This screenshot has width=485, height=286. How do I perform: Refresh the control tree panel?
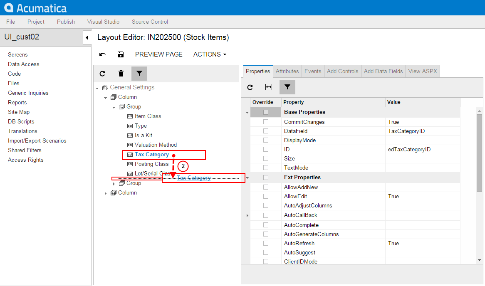[x=102, y=74]
